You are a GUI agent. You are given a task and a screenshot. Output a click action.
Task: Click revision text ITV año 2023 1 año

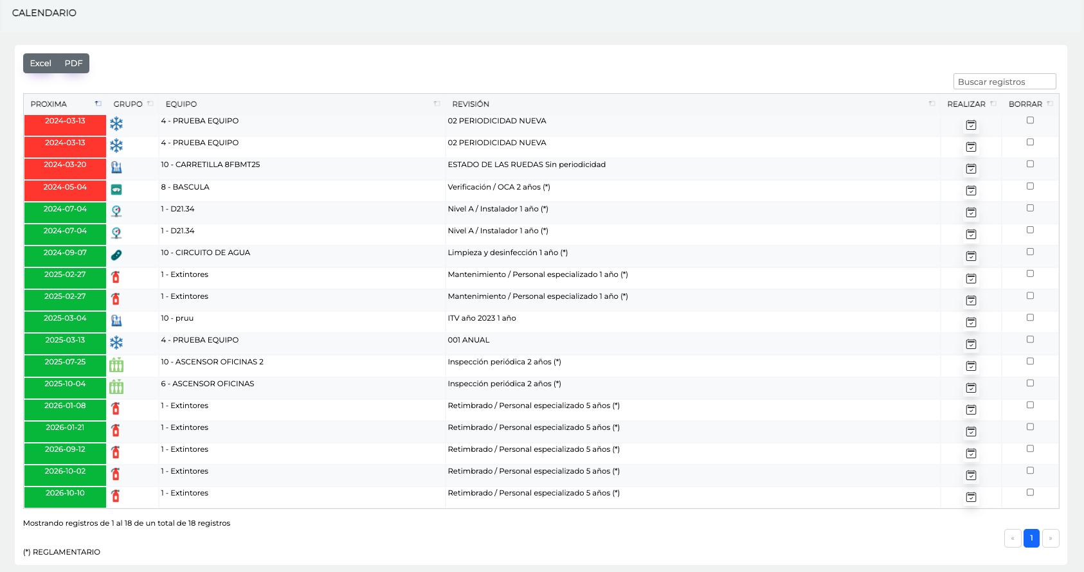482,318
